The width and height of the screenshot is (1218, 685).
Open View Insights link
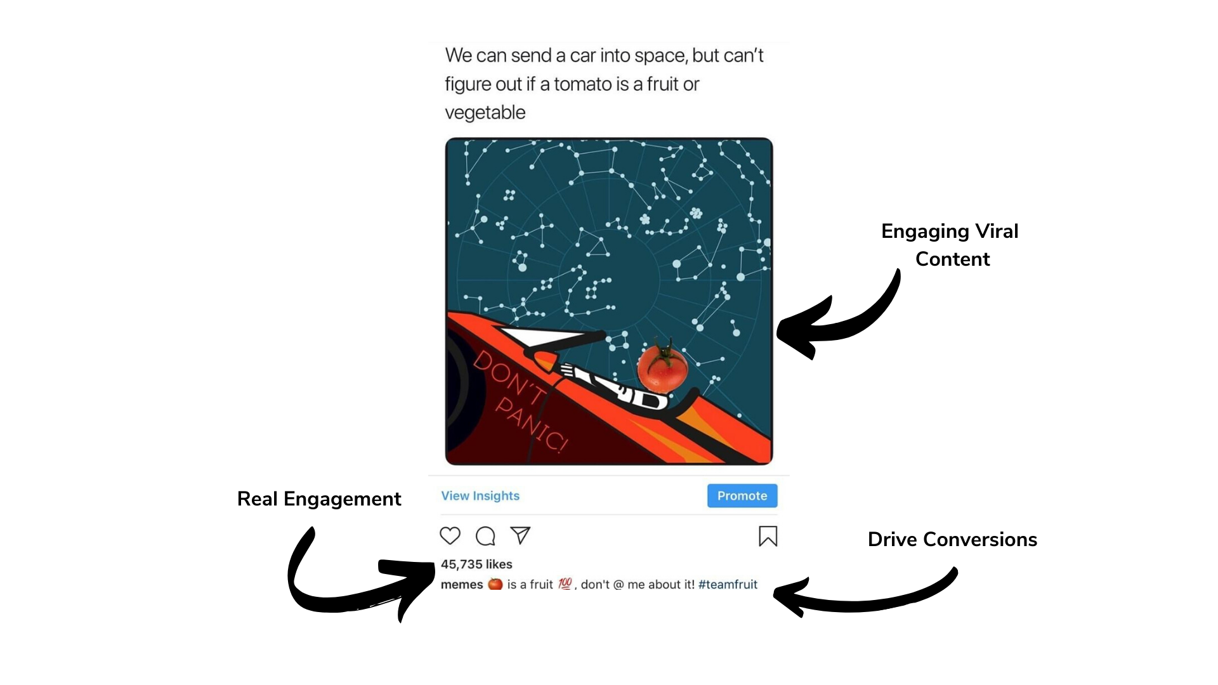tap(480, 495)
